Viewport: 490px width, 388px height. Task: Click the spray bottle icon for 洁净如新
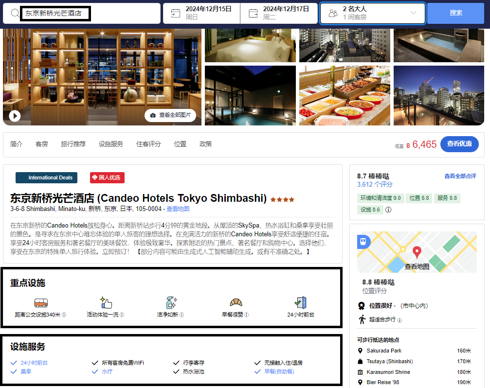[171, 302]
